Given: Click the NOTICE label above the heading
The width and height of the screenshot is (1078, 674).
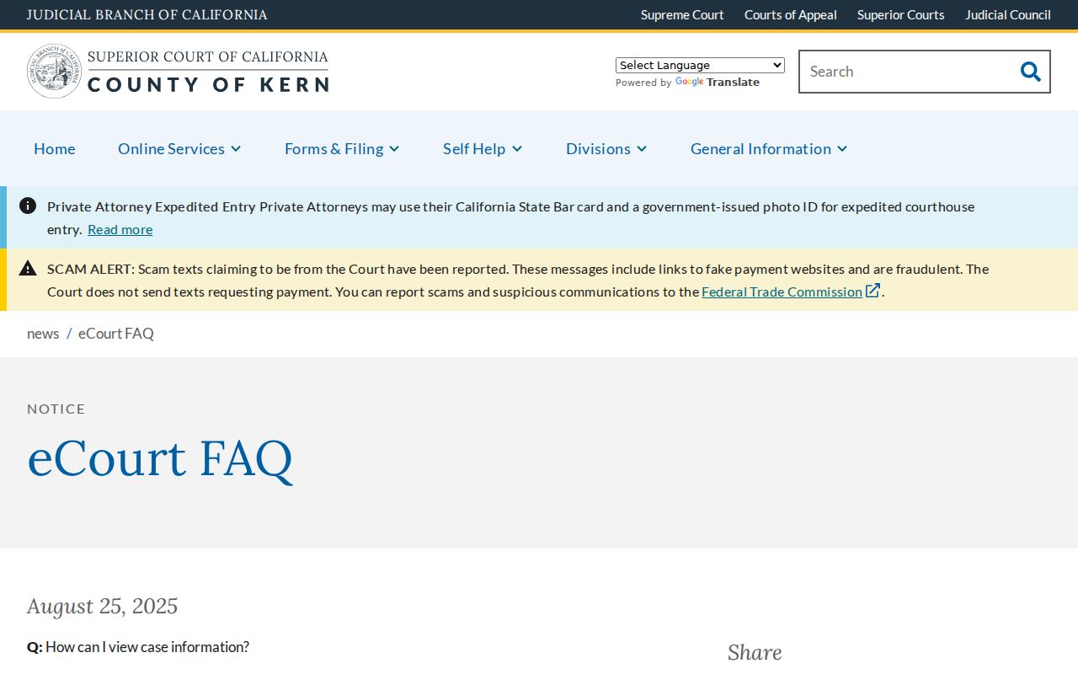Looking at the screenshot, I should [56, 409].
